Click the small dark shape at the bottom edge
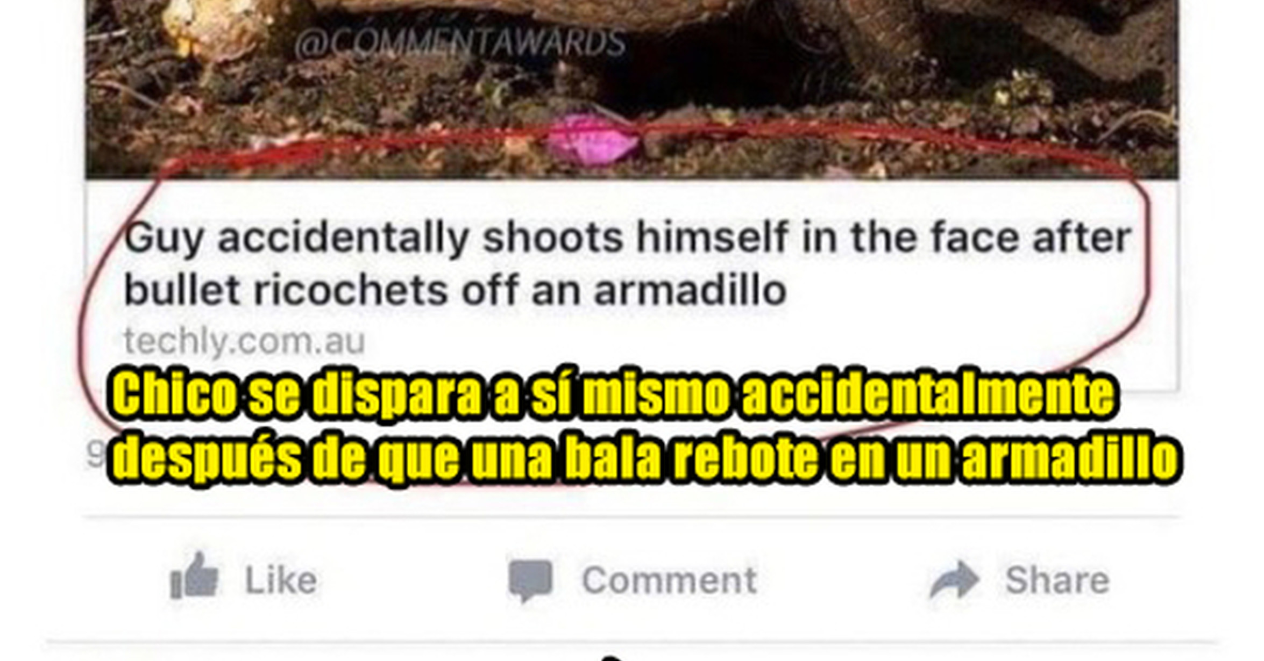 612,657
